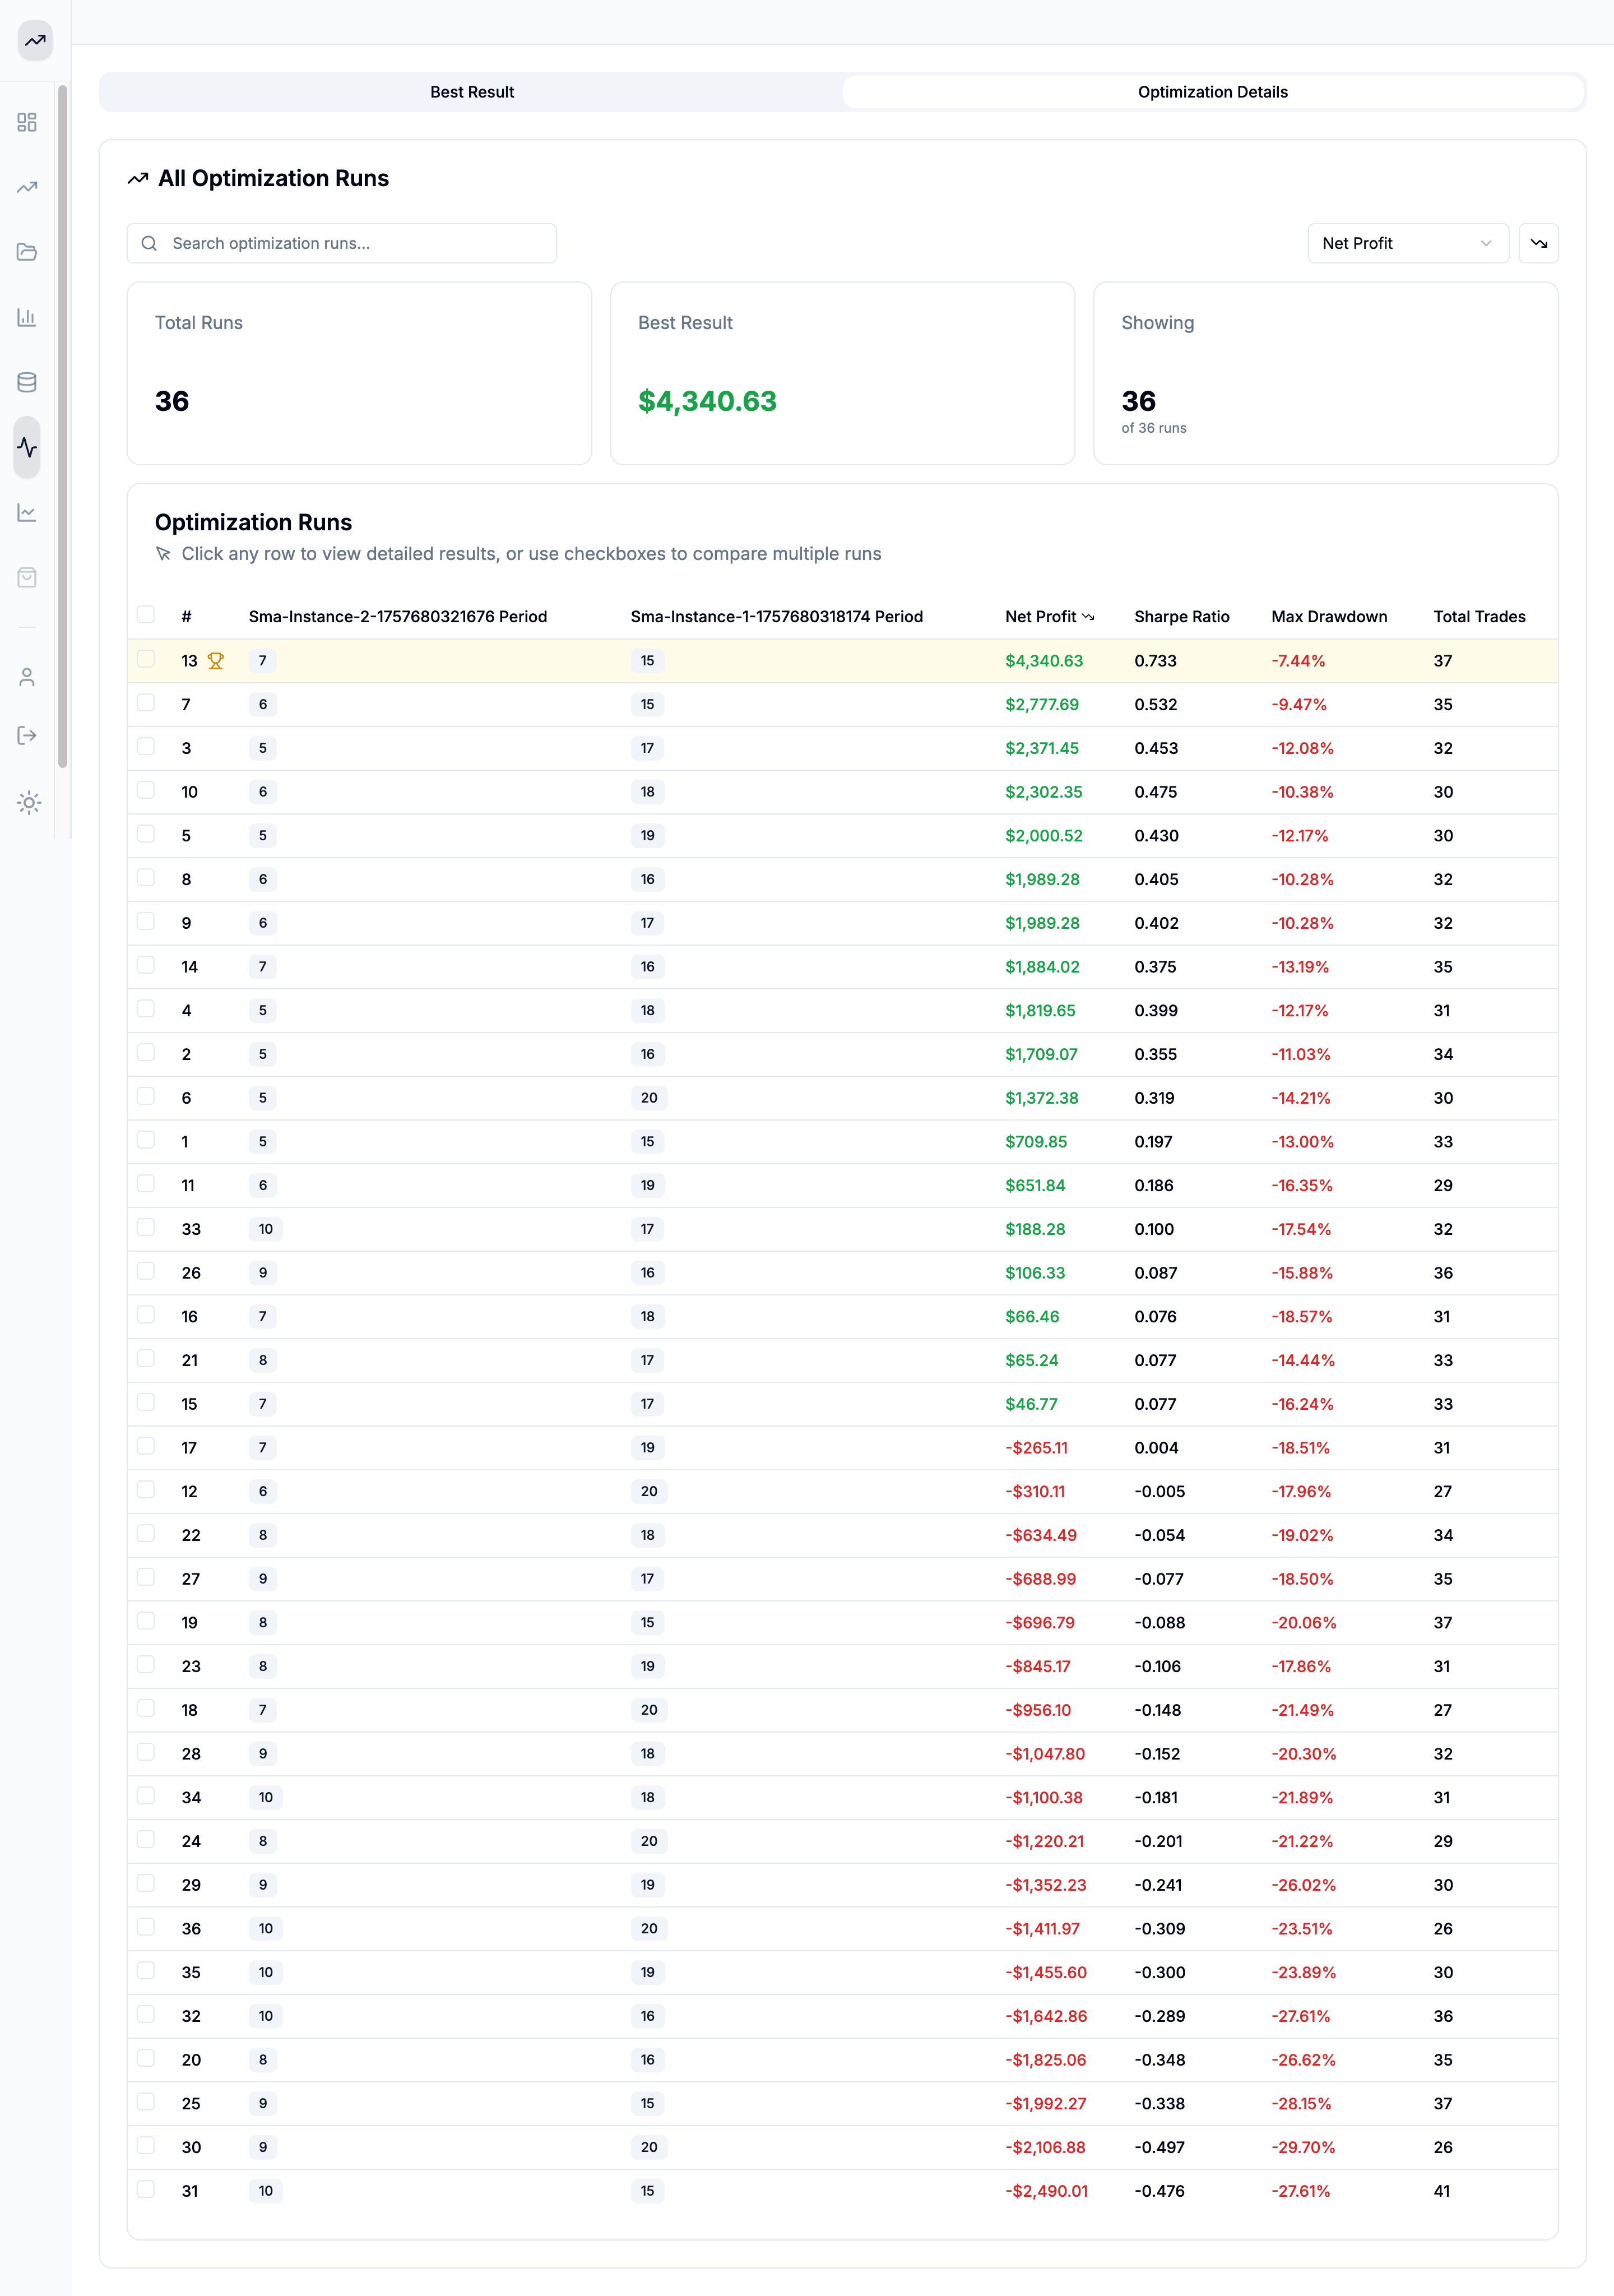This screenshot has height=2296, width=1614.
Task: Open the dashboard grid icon in sidebar
Action: point(27,122)
